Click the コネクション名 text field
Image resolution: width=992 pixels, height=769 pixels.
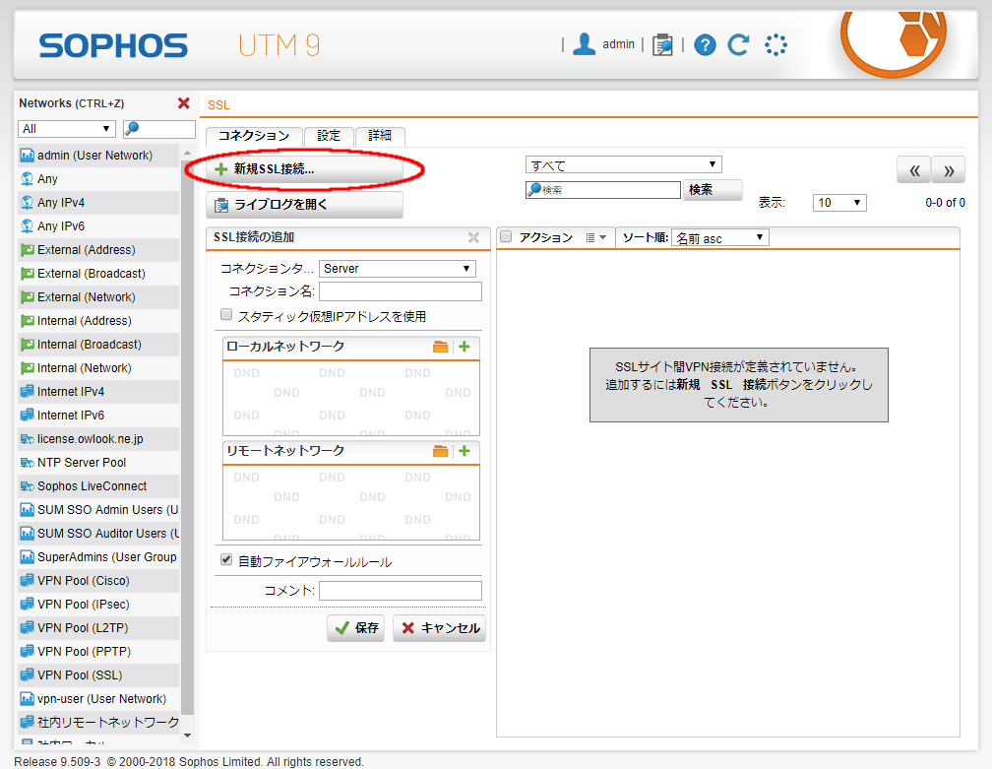(400, 291)
